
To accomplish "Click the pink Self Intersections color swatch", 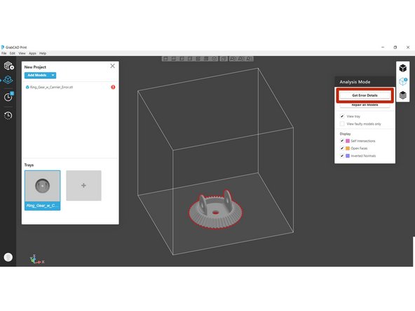I will click(348, 141).
